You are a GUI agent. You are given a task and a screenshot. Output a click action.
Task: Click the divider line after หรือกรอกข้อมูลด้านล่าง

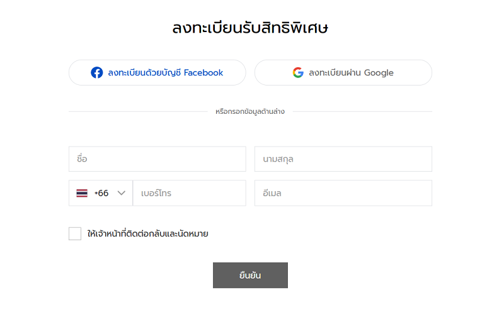coord(363,112)
